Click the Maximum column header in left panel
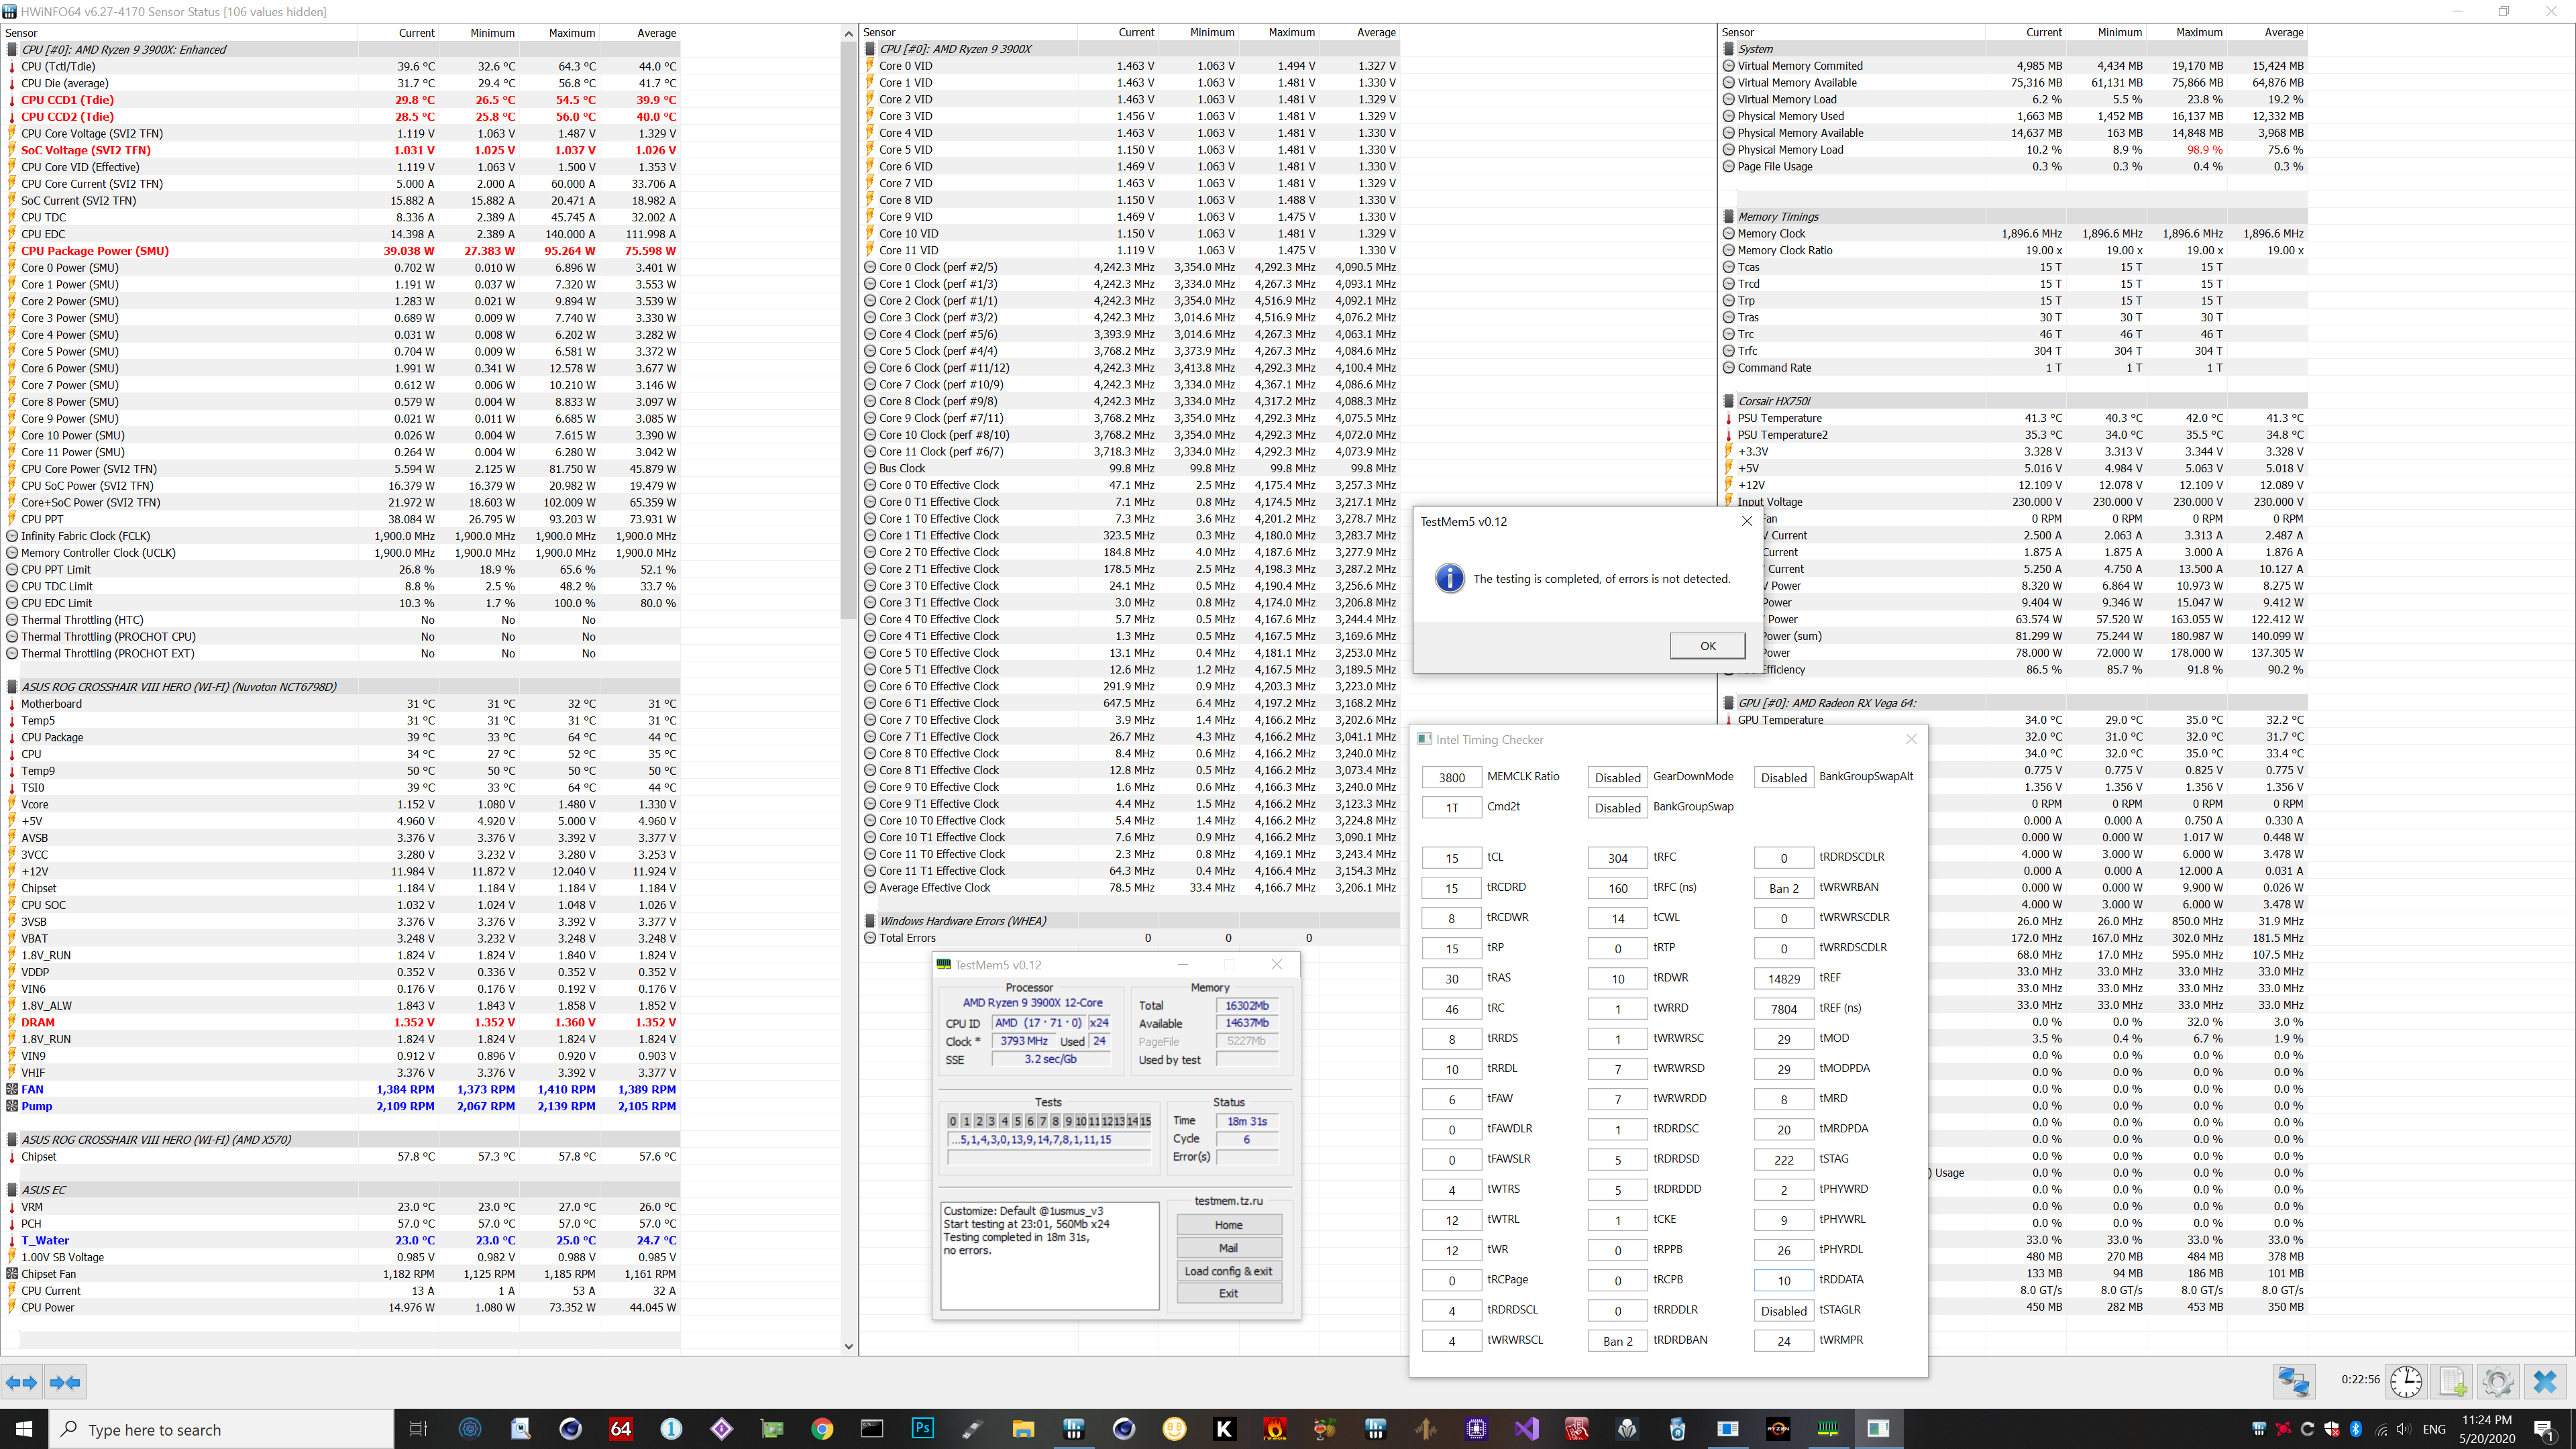Viewport: 2576px width, 1449px height. 571,33
